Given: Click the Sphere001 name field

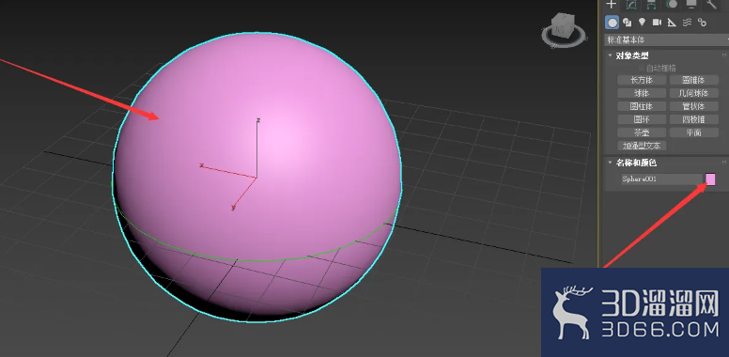Looking at the screenshot, I should [661, 178].
